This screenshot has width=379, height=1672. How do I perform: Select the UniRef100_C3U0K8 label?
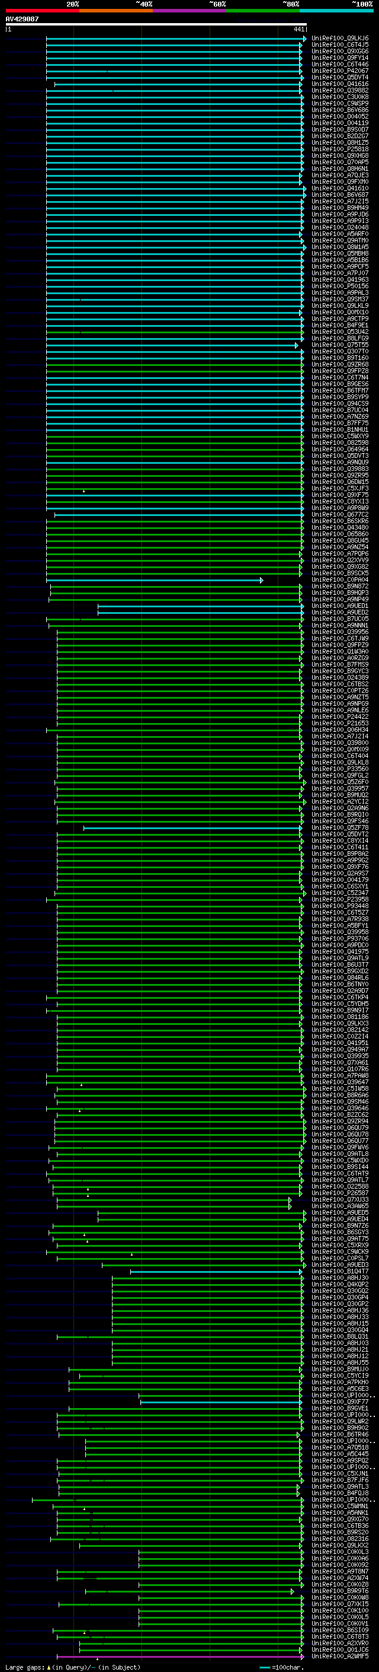(x=340, y=97)
